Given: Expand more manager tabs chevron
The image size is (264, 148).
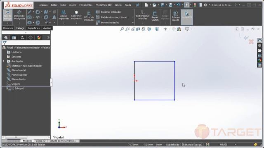Looking at the screenshot, I should pyautogui.click(x=48, y=37).
